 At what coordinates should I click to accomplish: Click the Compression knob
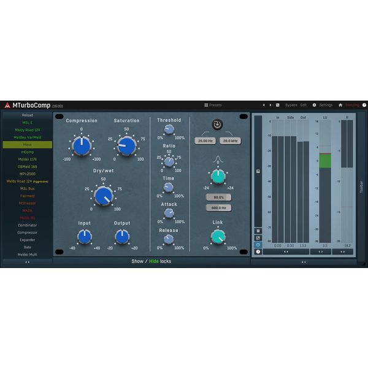click(x=82, y=146)
